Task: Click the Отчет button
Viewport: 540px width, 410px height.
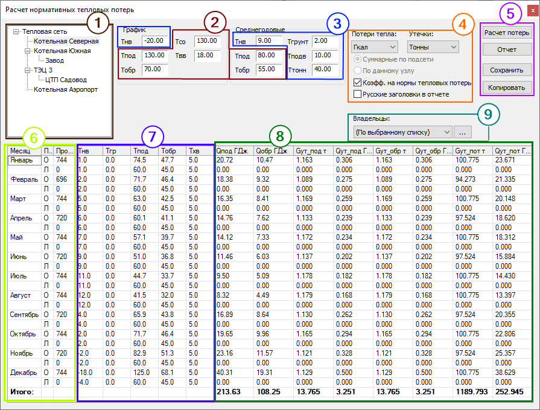Action: [x=507, y=50]
